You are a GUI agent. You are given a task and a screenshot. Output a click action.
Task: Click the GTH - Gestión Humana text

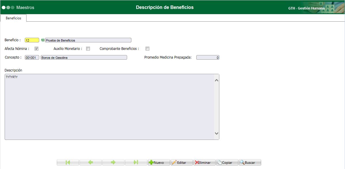click(x=306, y=8)
